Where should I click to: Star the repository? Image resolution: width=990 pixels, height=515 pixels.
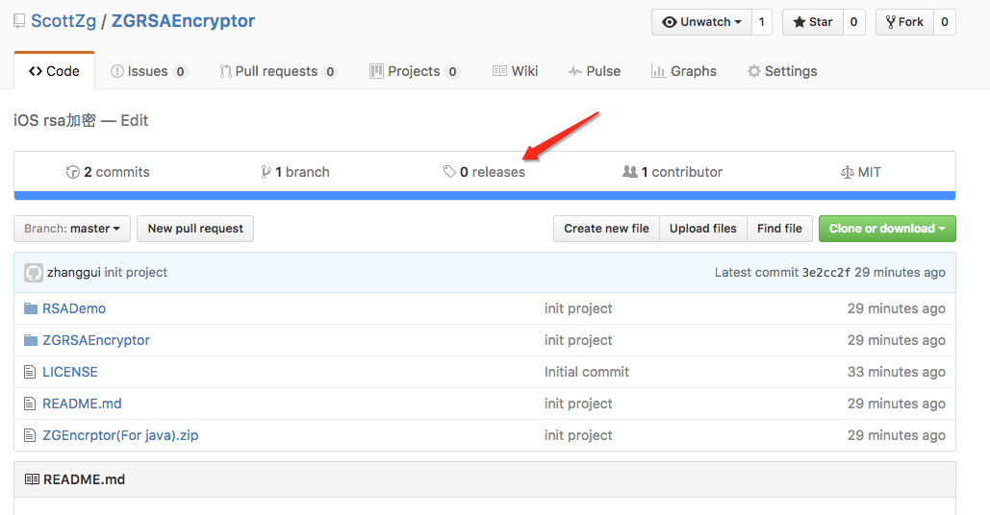click(813, 22)
